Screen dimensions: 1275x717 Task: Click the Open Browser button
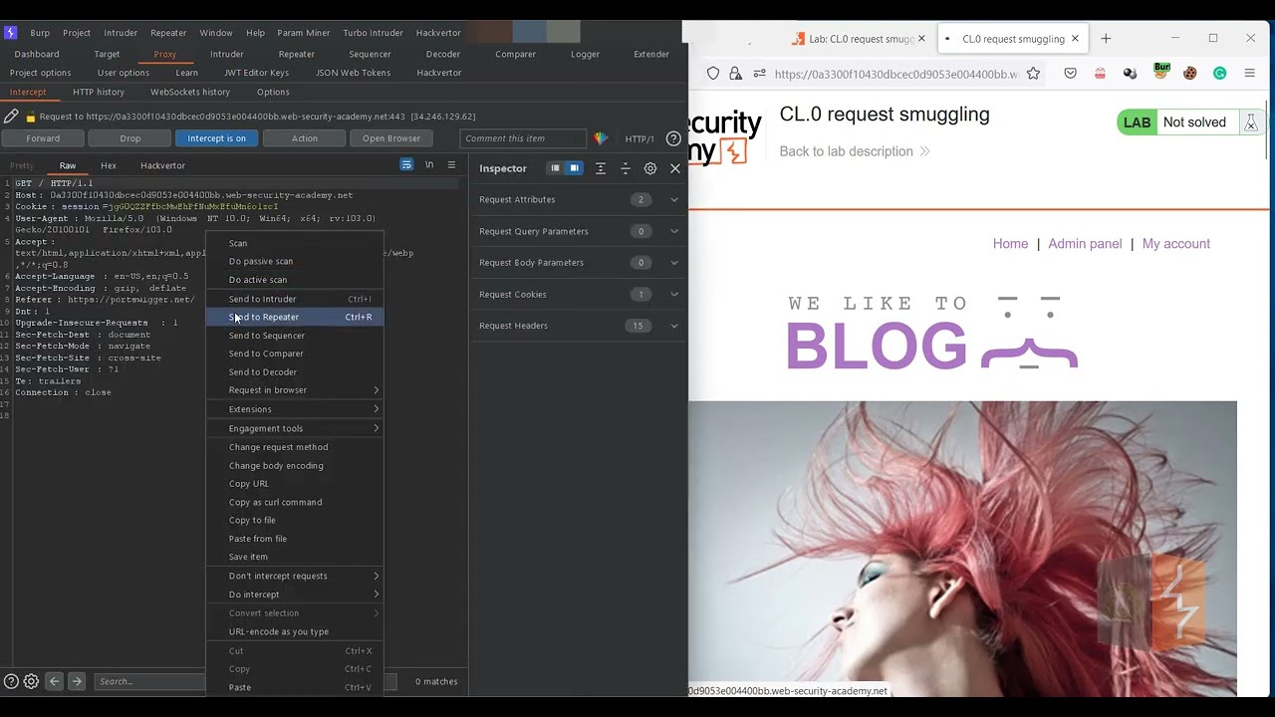click(x=391, y=138)
